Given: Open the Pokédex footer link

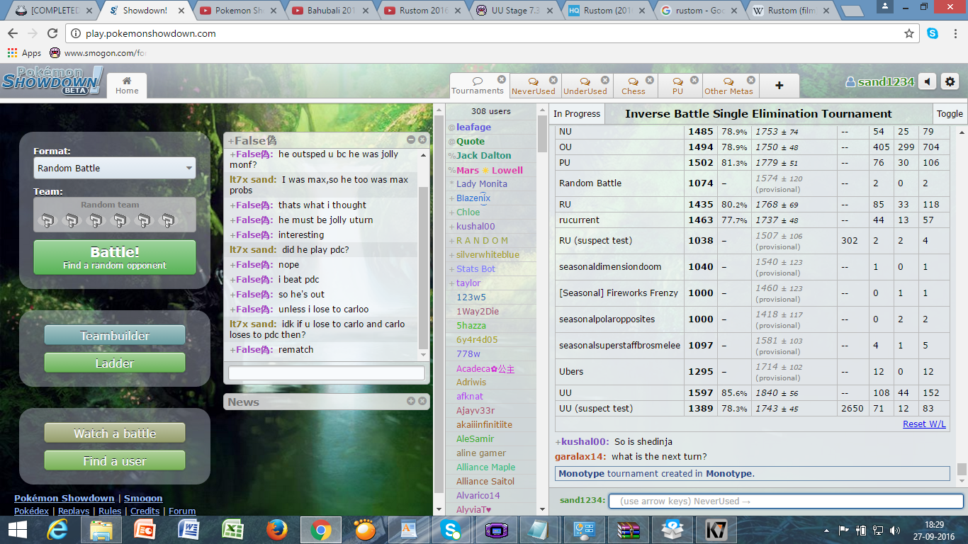Looking at the screenshot, I should click(31, 511).
